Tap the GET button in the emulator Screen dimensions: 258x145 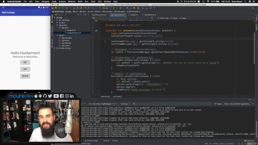[x=25, y=62]
